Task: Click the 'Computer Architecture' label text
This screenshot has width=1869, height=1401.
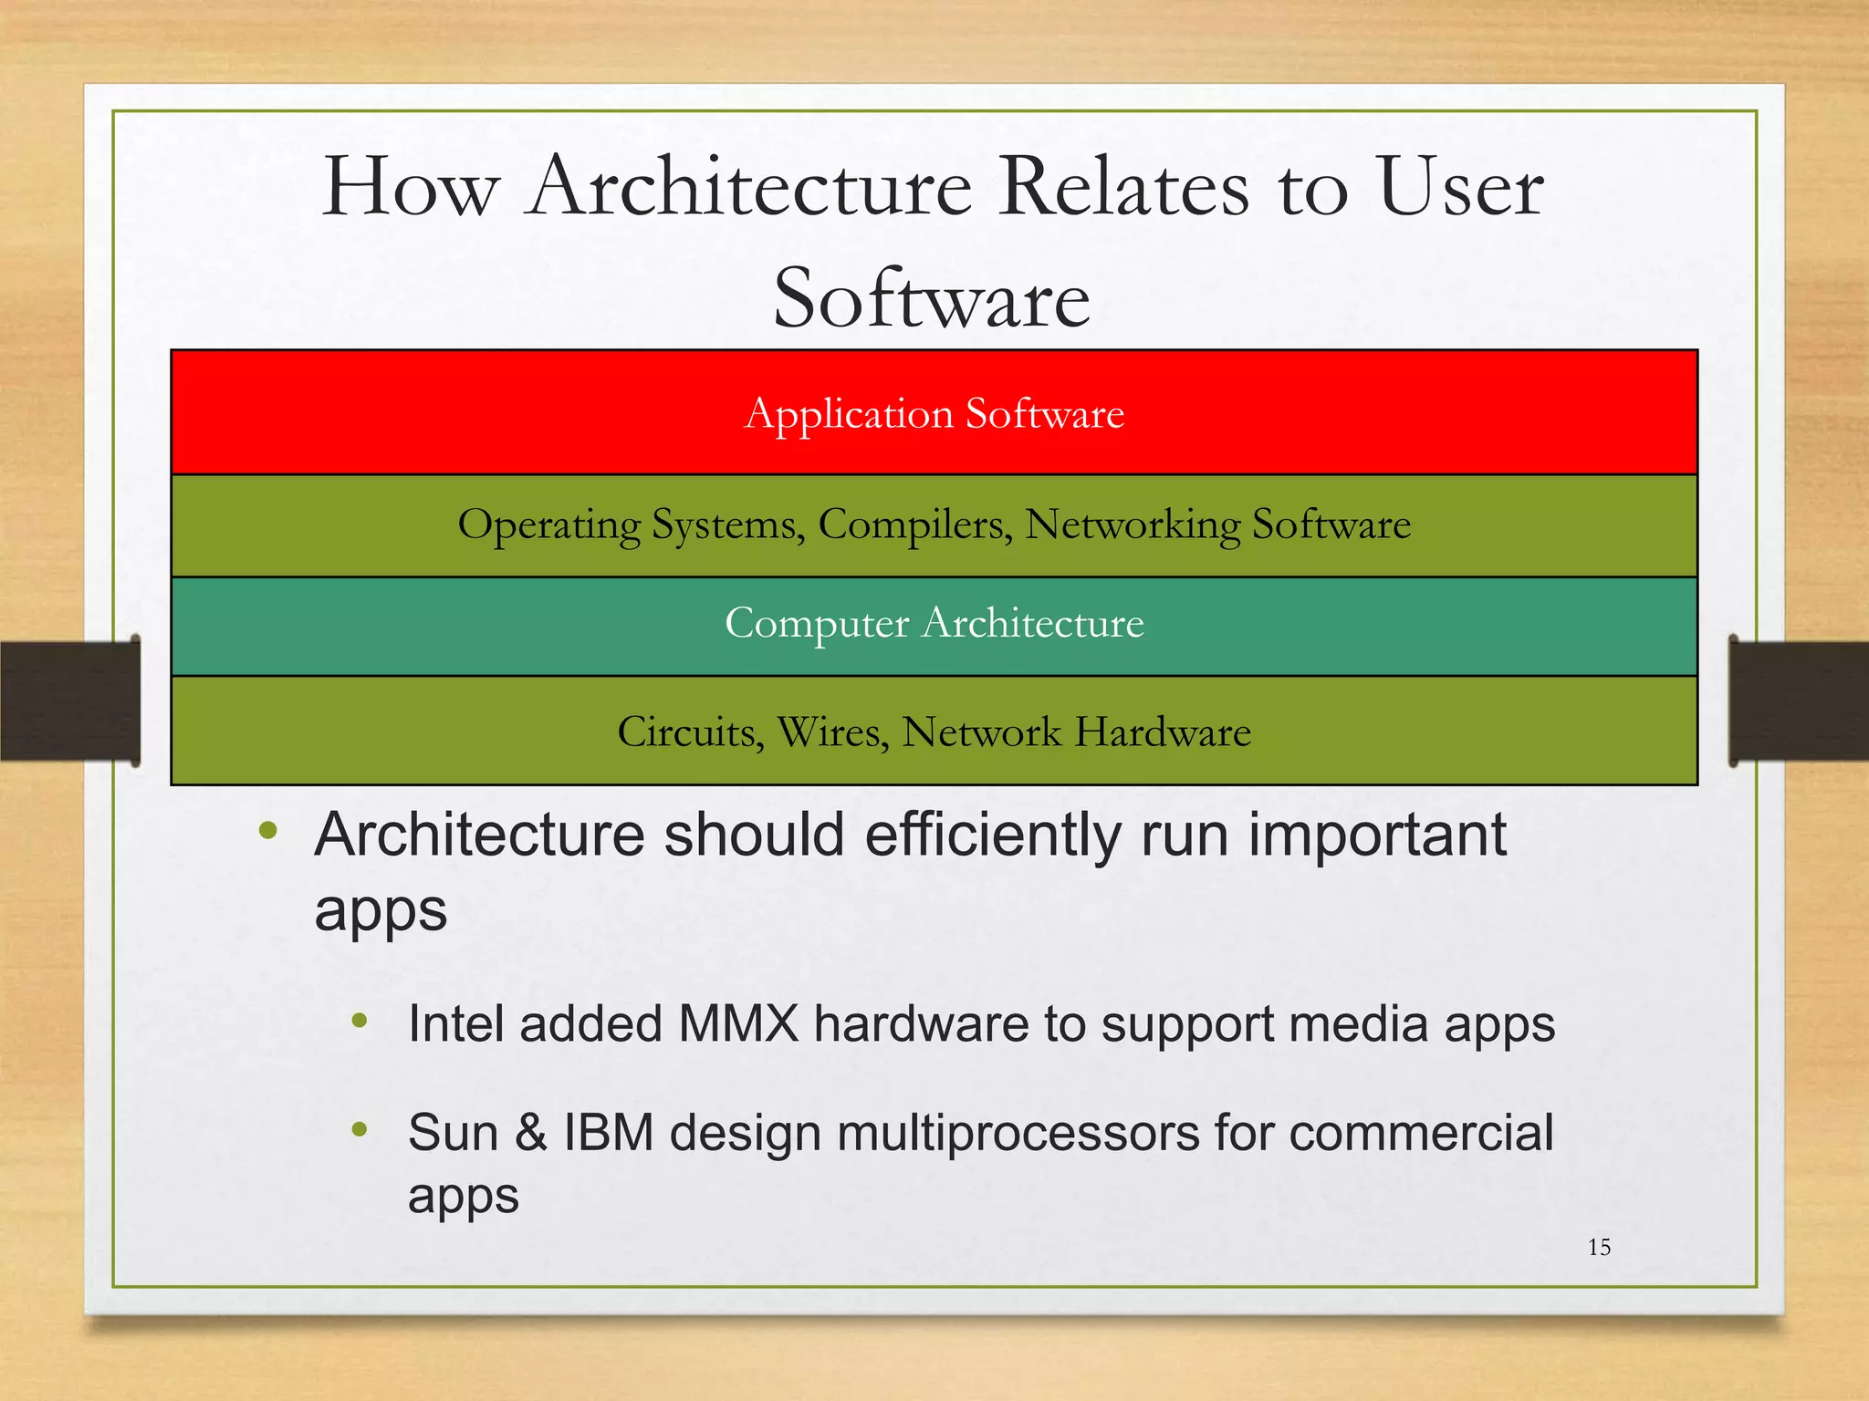Action: [934, 623]
